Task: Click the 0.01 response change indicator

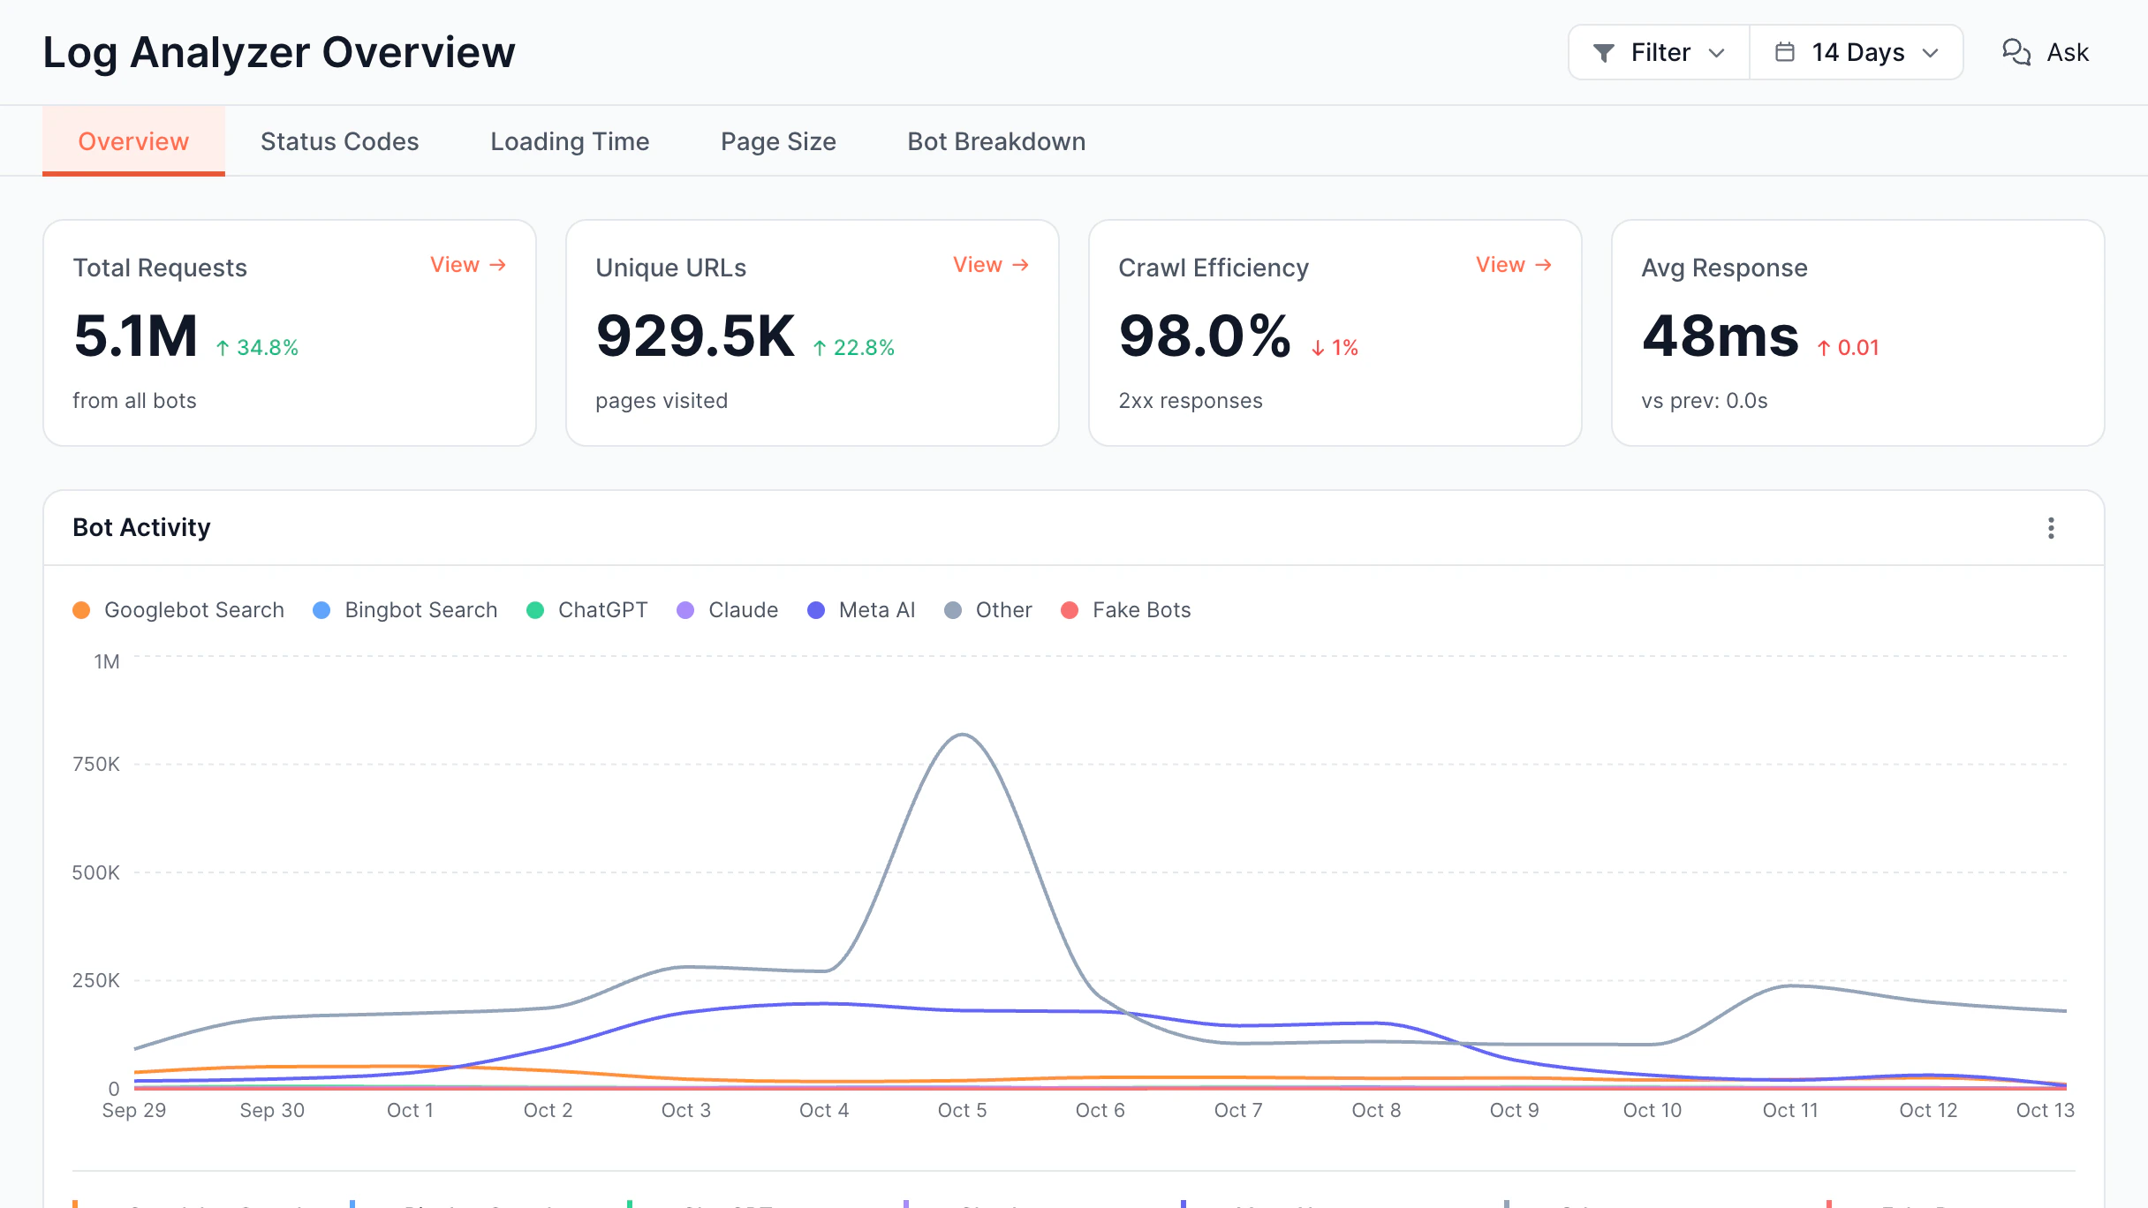Action: pos(1848,348)
